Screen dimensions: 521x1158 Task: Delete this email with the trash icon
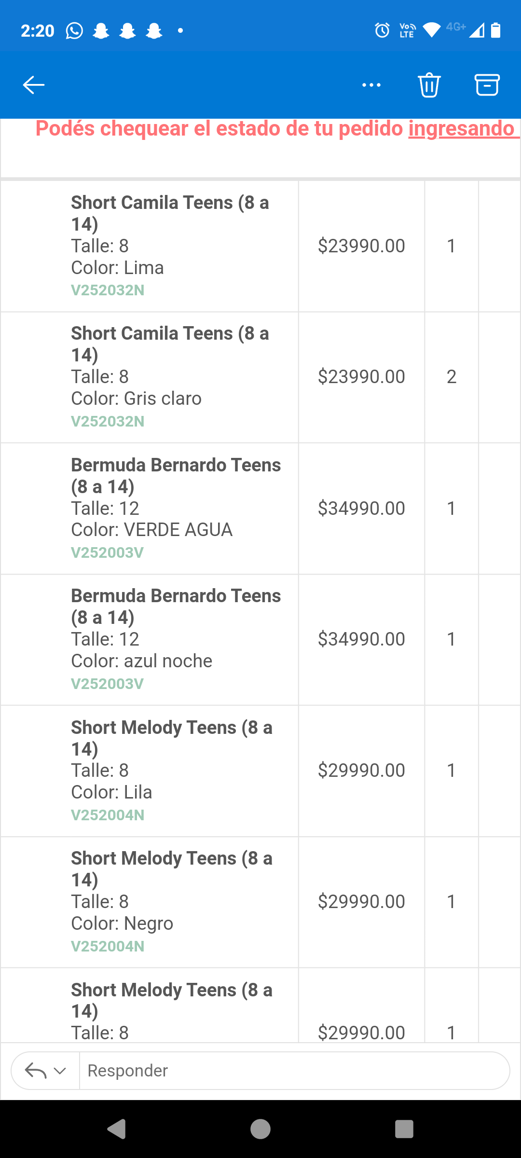click(429, 85)
